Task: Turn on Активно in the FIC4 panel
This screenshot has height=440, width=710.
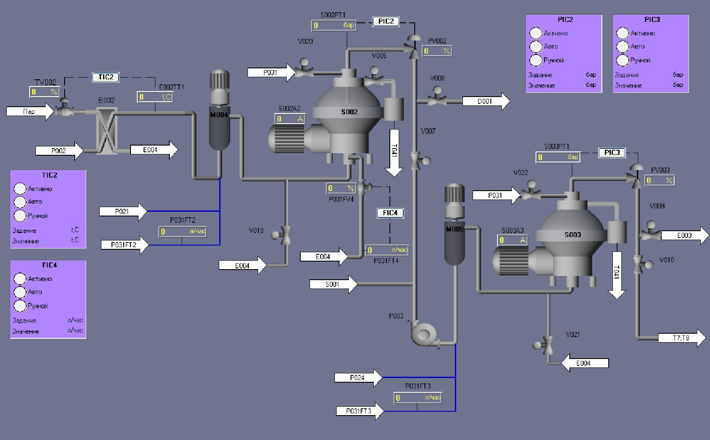Action: pyautogui.click(x=20, y=279)
